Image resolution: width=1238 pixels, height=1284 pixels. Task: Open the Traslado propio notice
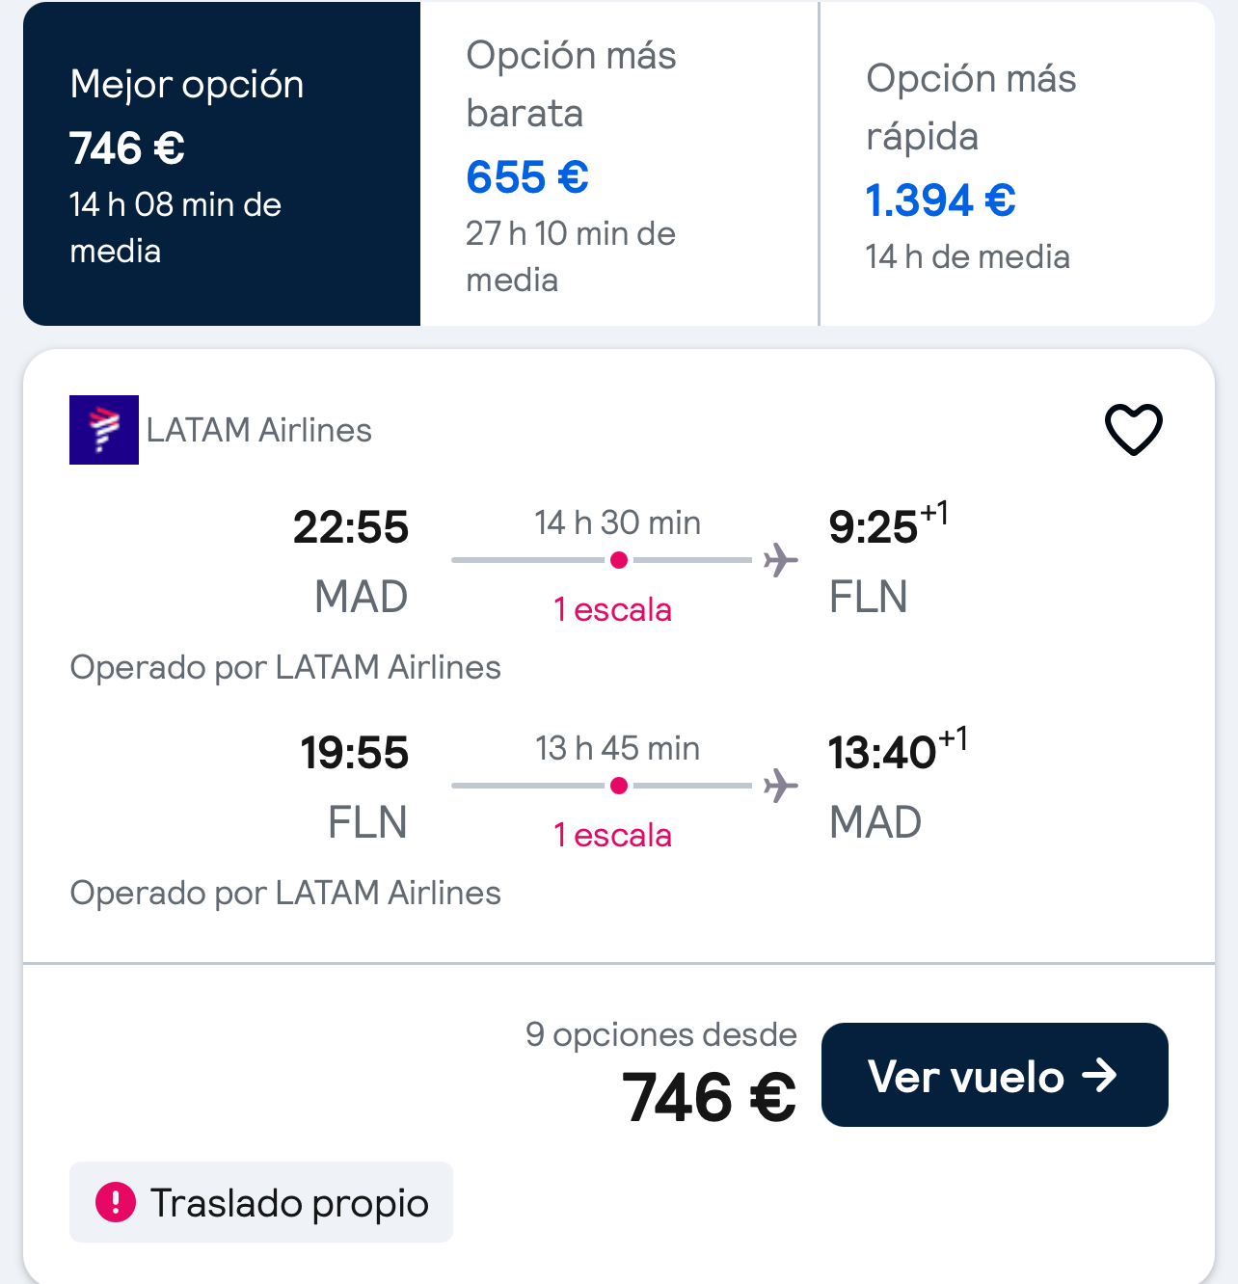(x=288, y=1203)
